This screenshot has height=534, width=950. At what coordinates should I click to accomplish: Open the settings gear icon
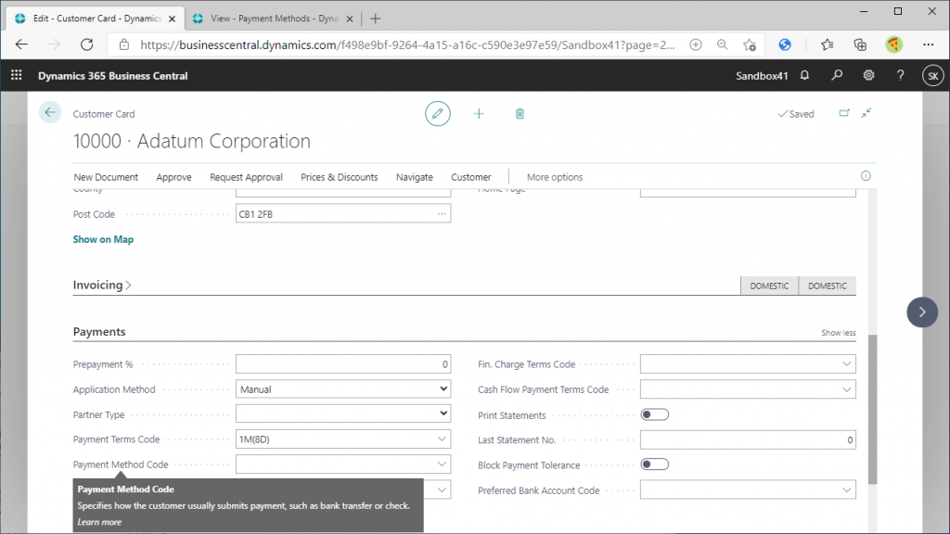pos(868,75)
